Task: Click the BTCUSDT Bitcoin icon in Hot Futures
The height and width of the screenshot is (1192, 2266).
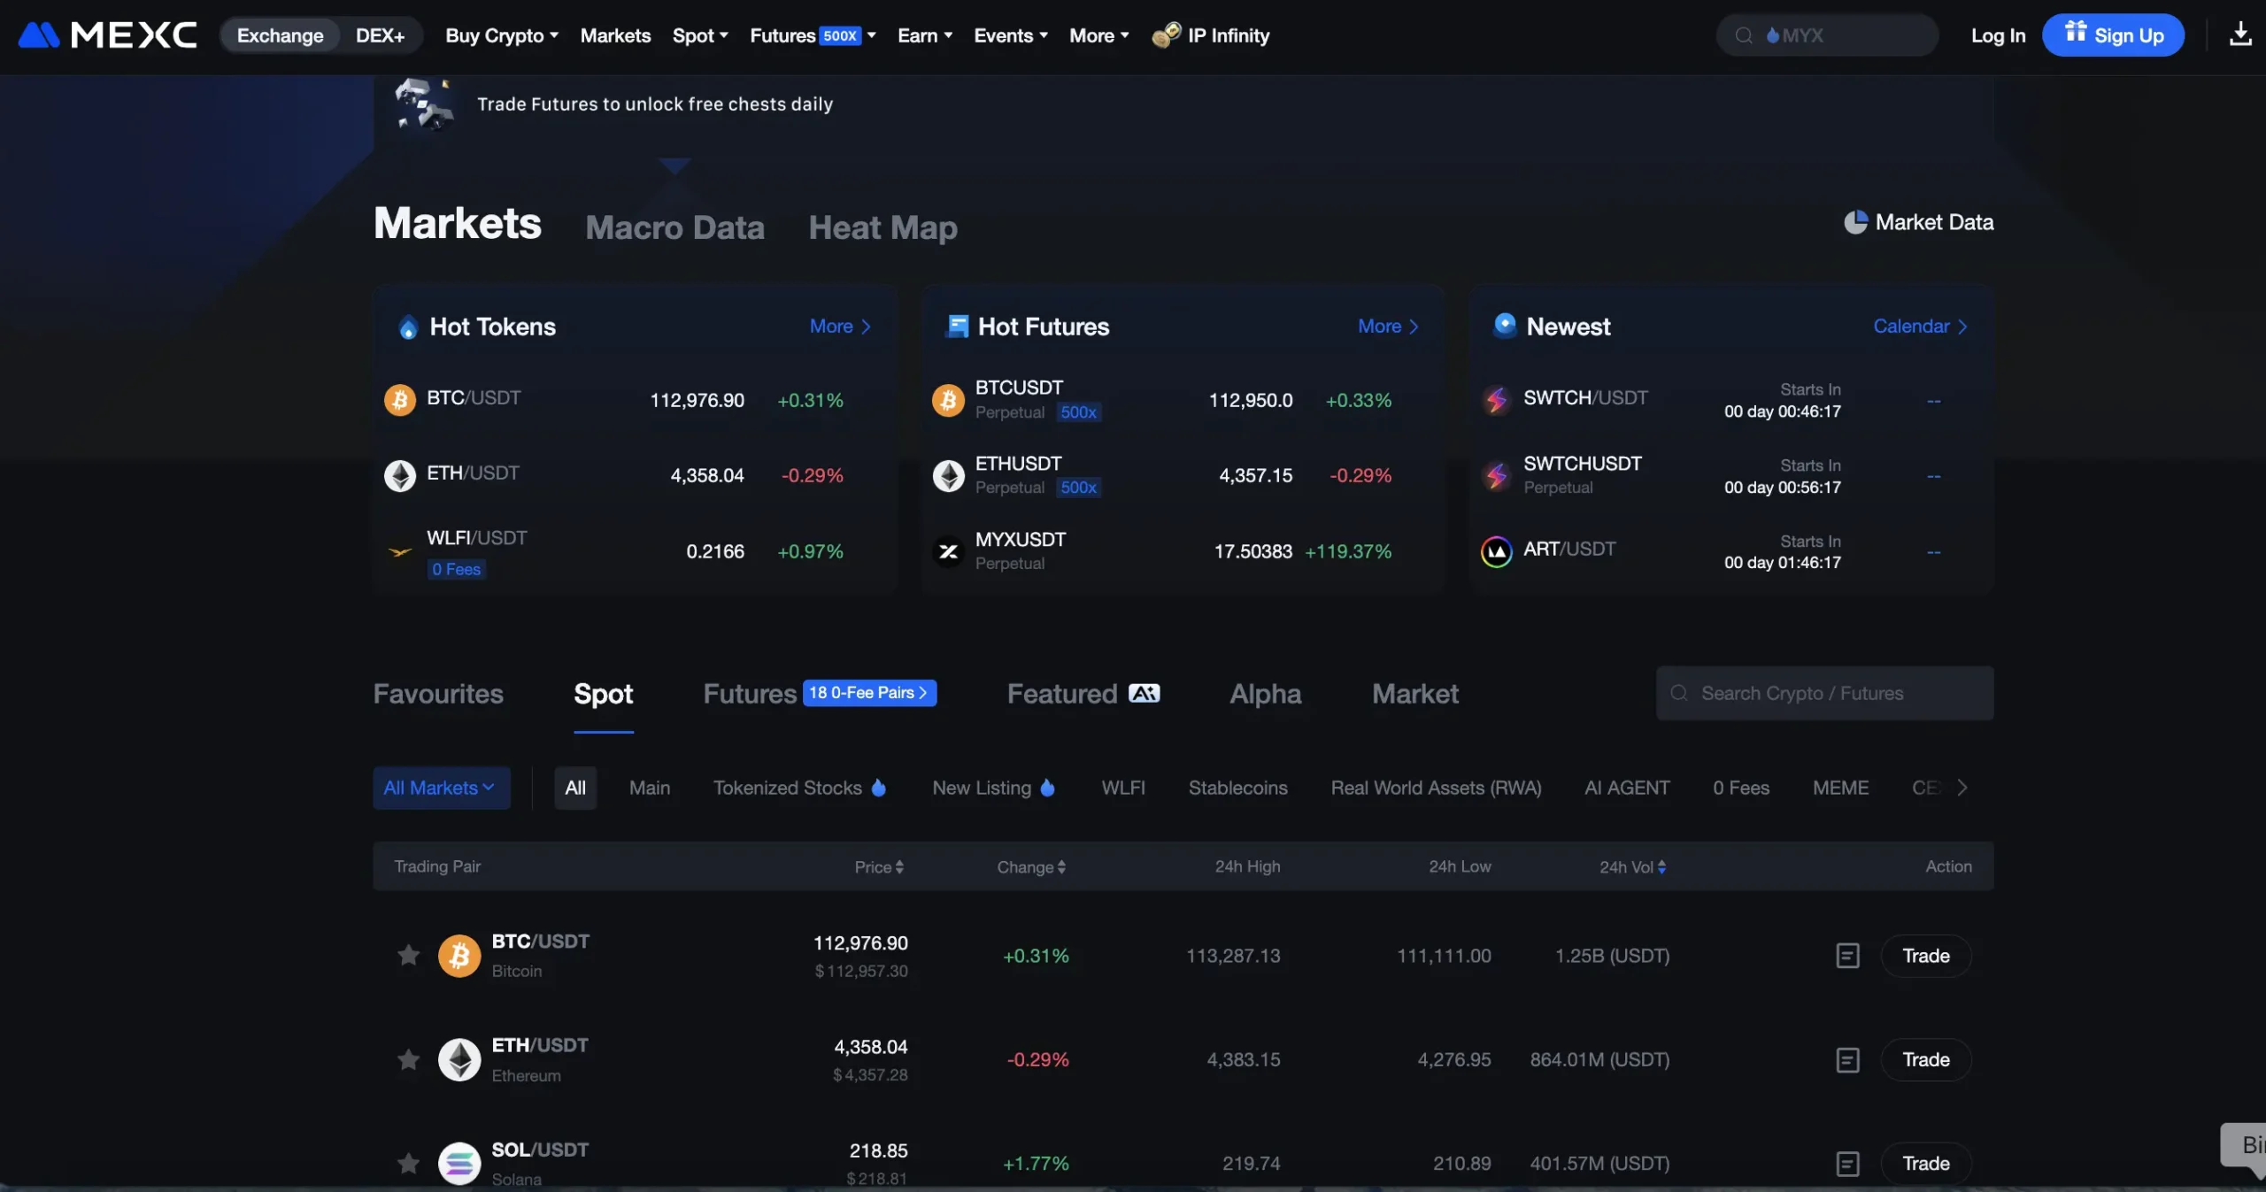Action: tap(948, 400)
